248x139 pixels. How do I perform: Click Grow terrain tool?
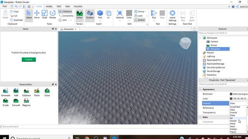point(47,92)
